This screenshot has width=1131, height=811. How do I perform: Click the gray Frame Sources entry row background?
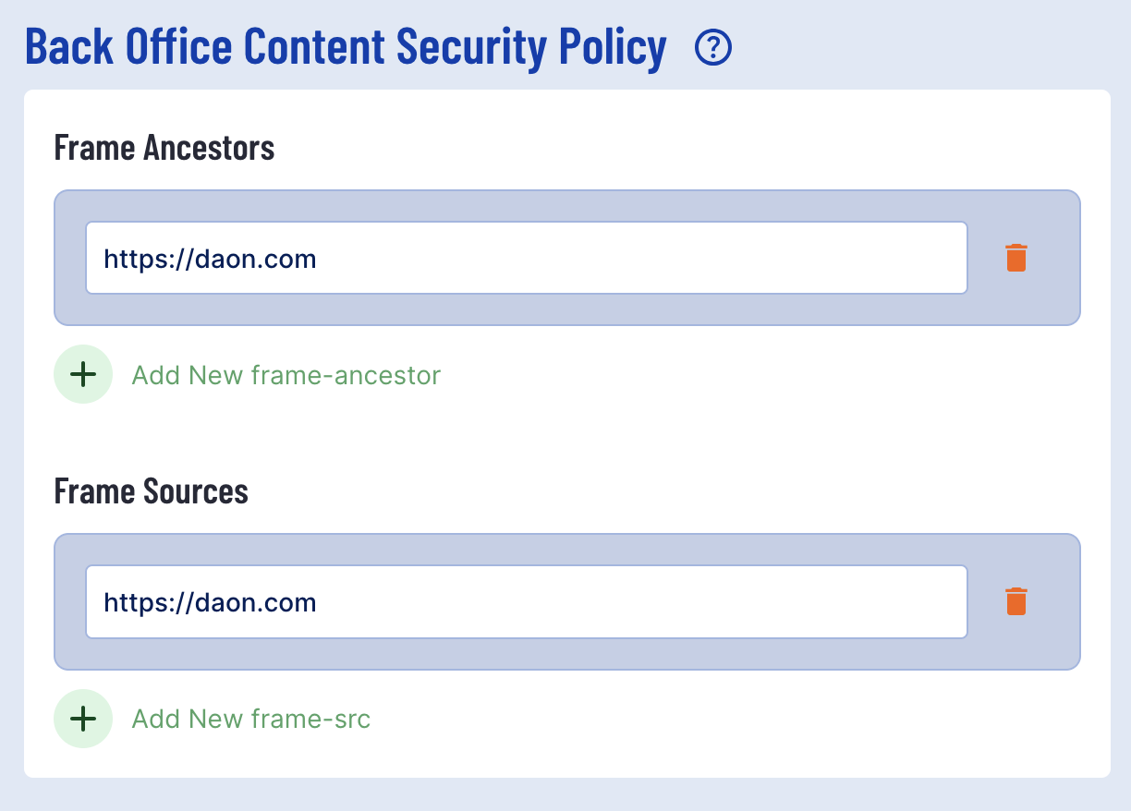point(567,601)
